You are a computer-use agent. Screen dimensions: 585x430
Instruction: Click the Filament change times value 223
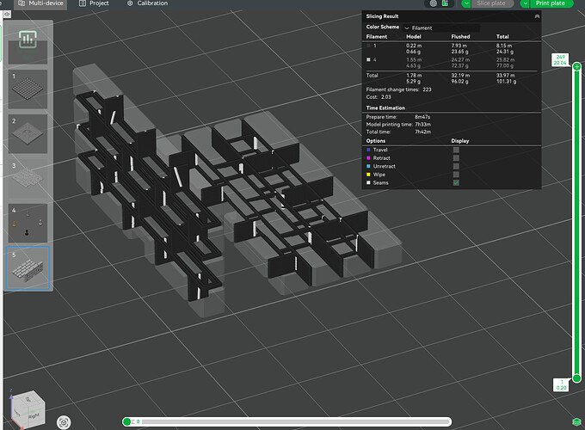[x=427, y=89]
